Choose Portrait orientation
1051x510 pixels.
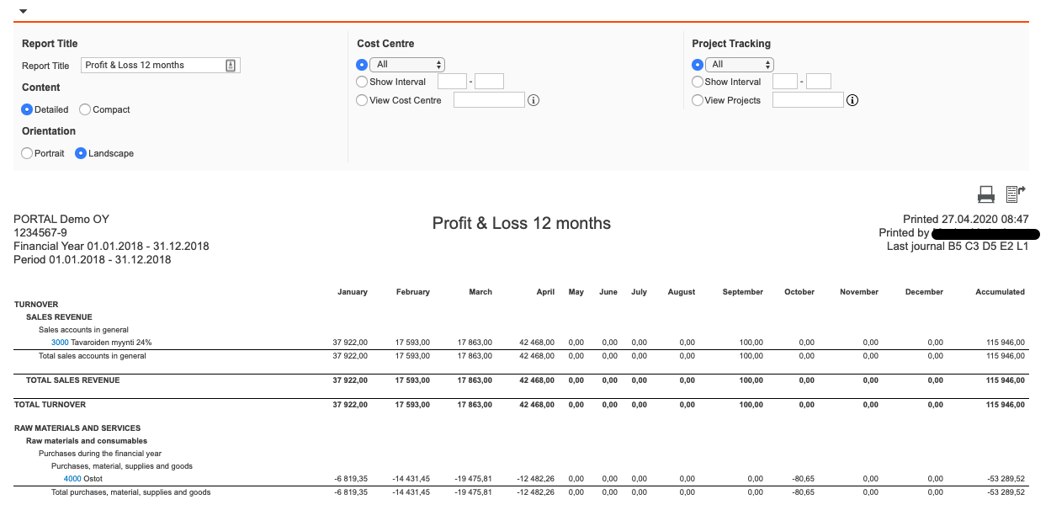[x=28, y=153]
